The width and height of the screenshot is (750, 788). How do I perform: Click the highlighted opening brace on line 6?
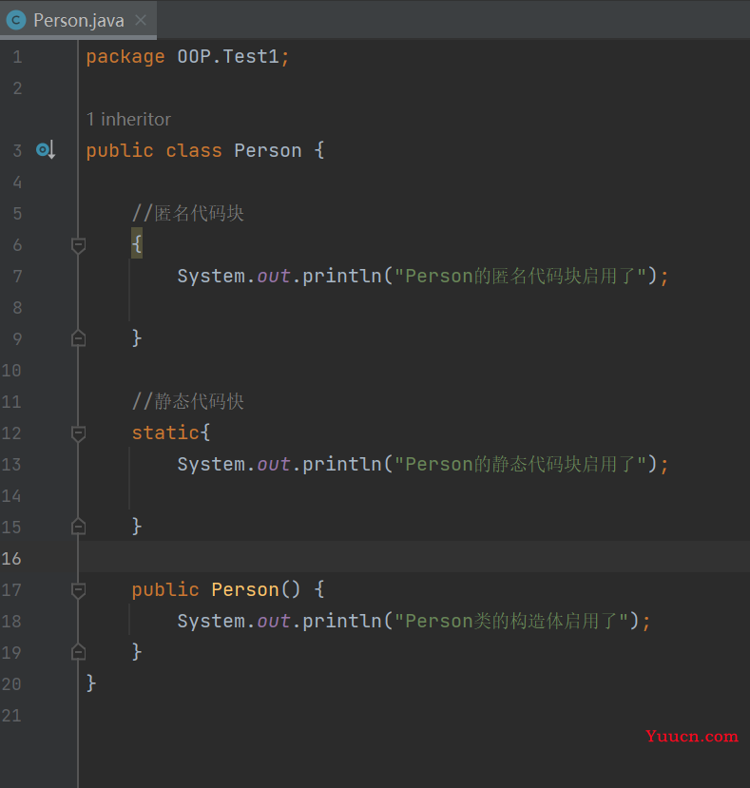click(137, 243)
